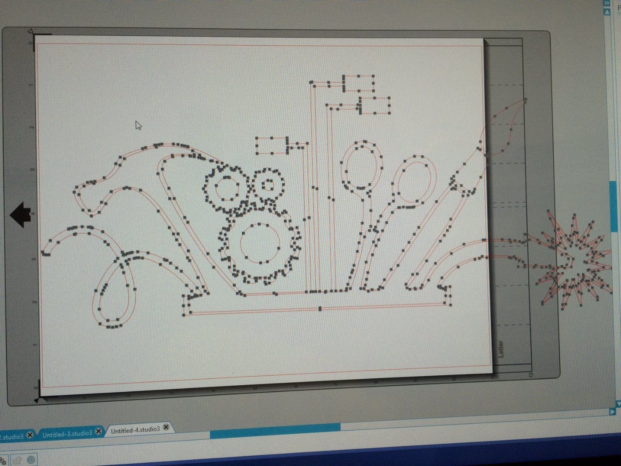Screen dimensions: 621x466
Task: Click the double-chevron icon at top right
Action: click(606, 3)
